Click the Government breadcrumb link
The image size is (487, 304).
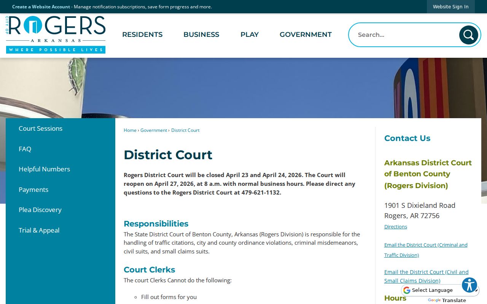[x=154, y=130]
